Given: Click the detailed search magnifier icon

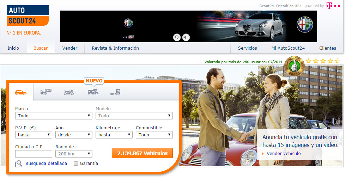Looking at the screenshot, I should tap(19, 163).
